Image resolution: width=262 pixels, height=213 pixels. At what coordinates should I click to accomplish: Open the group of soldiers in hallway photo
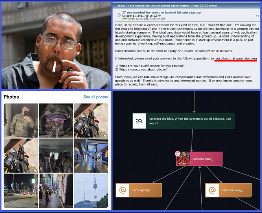(x=56, y=156)
